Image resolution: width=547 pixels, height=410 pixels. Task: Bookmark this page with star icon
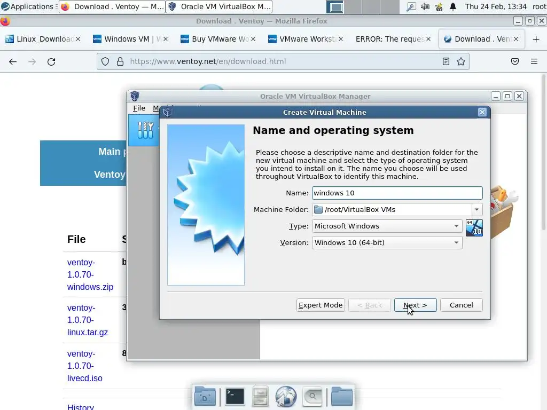tap(461, 62)
